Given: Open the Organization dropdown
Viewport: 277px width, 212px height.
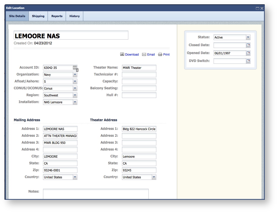Looking at the screenshot, I should [x=75, y=74].
